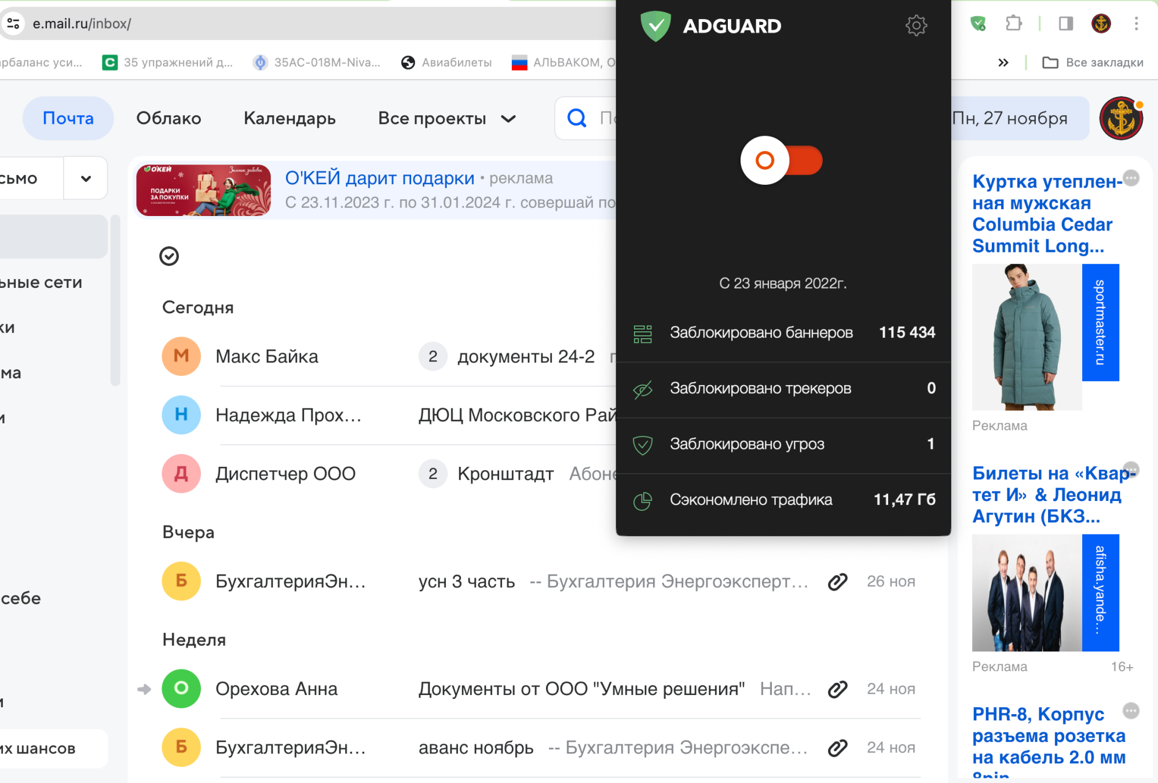The width and height of the screenshot is (1158, 783).
Task: Switch to the 'Облако' tab
Action: 168,118
